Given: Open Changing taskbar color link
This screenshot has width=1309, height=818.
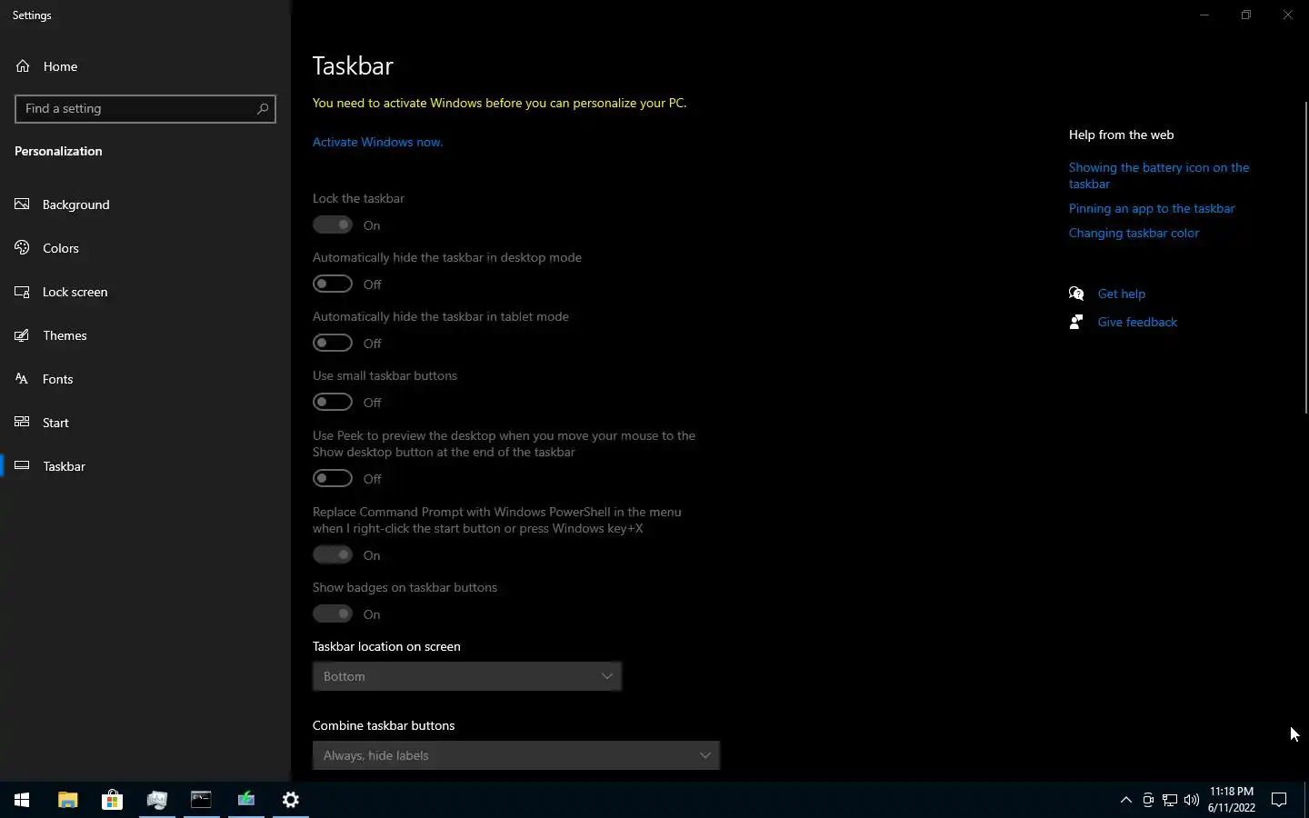Looking at the screenshot, I should (x=1134, y=233).
